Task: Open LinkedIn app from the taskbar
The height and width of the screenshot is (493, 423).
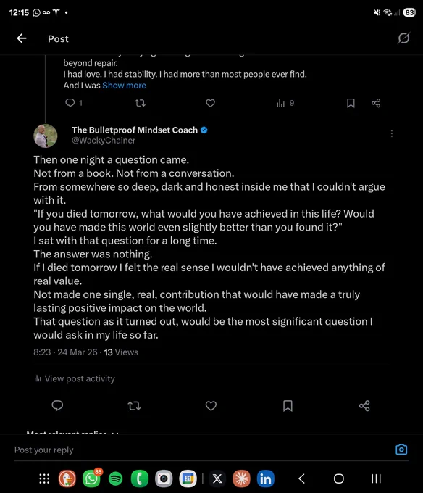Action: click(x=266, y=478)
